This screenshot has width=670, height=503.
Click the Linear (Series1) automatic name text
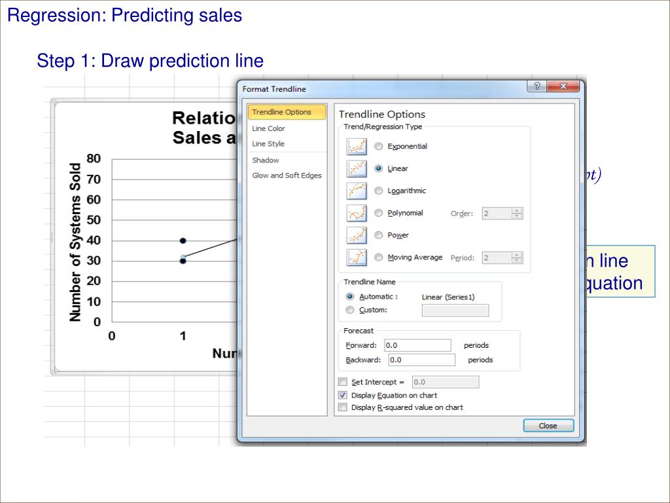[x=448, y=297]
